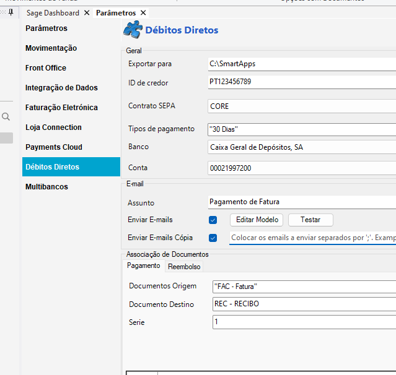Select Loja Connection in the sidebar

click(x=53, y=127)
